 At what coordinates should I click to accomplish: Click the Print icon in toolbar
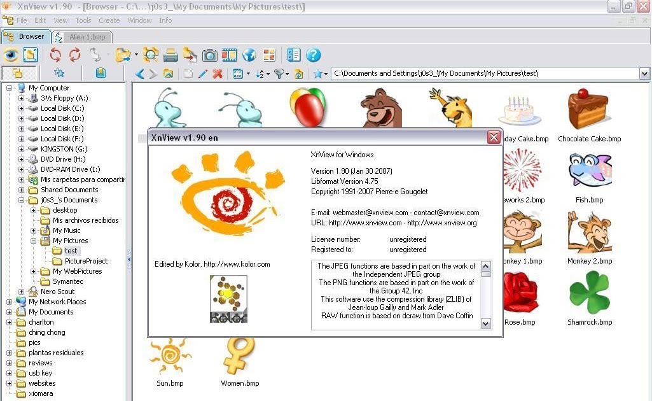coord(170,55)
